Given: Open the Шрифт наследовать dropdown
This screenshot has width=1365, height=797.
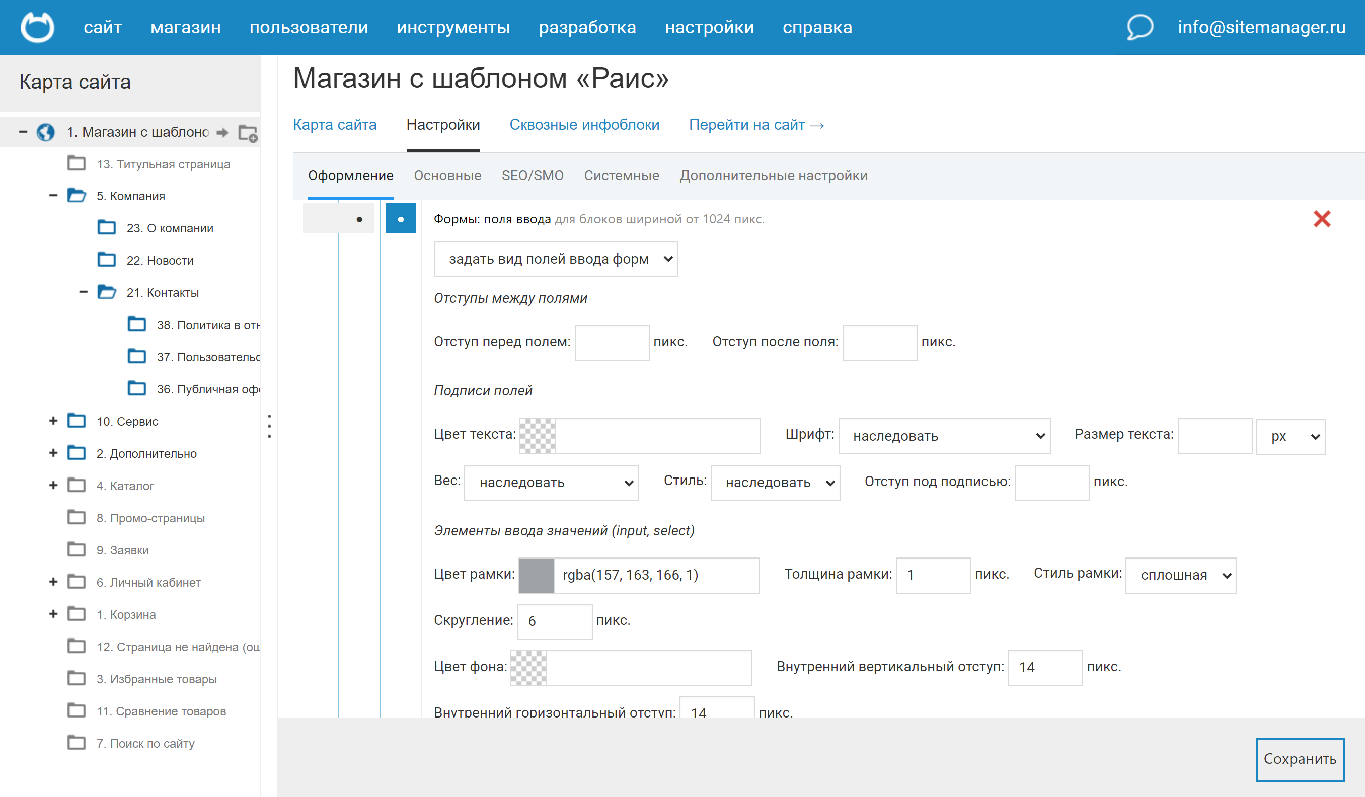Looking at the screenshot, I should pos(944,436).
